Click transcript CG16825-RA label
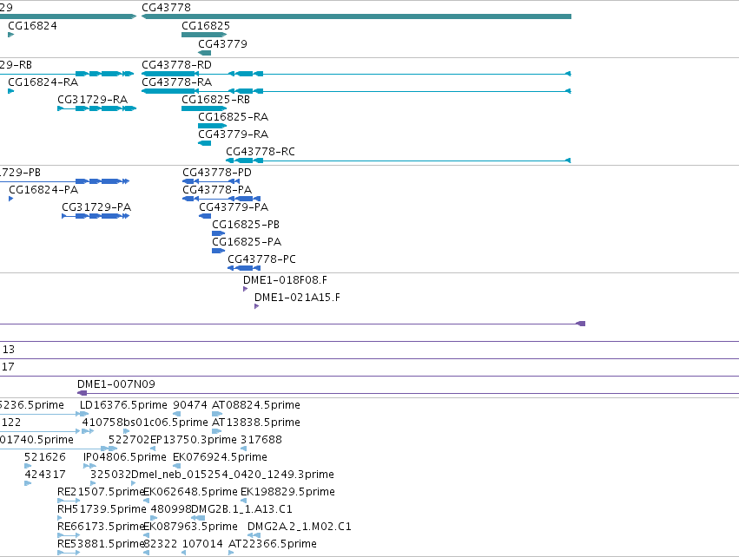Screen dimensions: 739x557 (233, 117)
